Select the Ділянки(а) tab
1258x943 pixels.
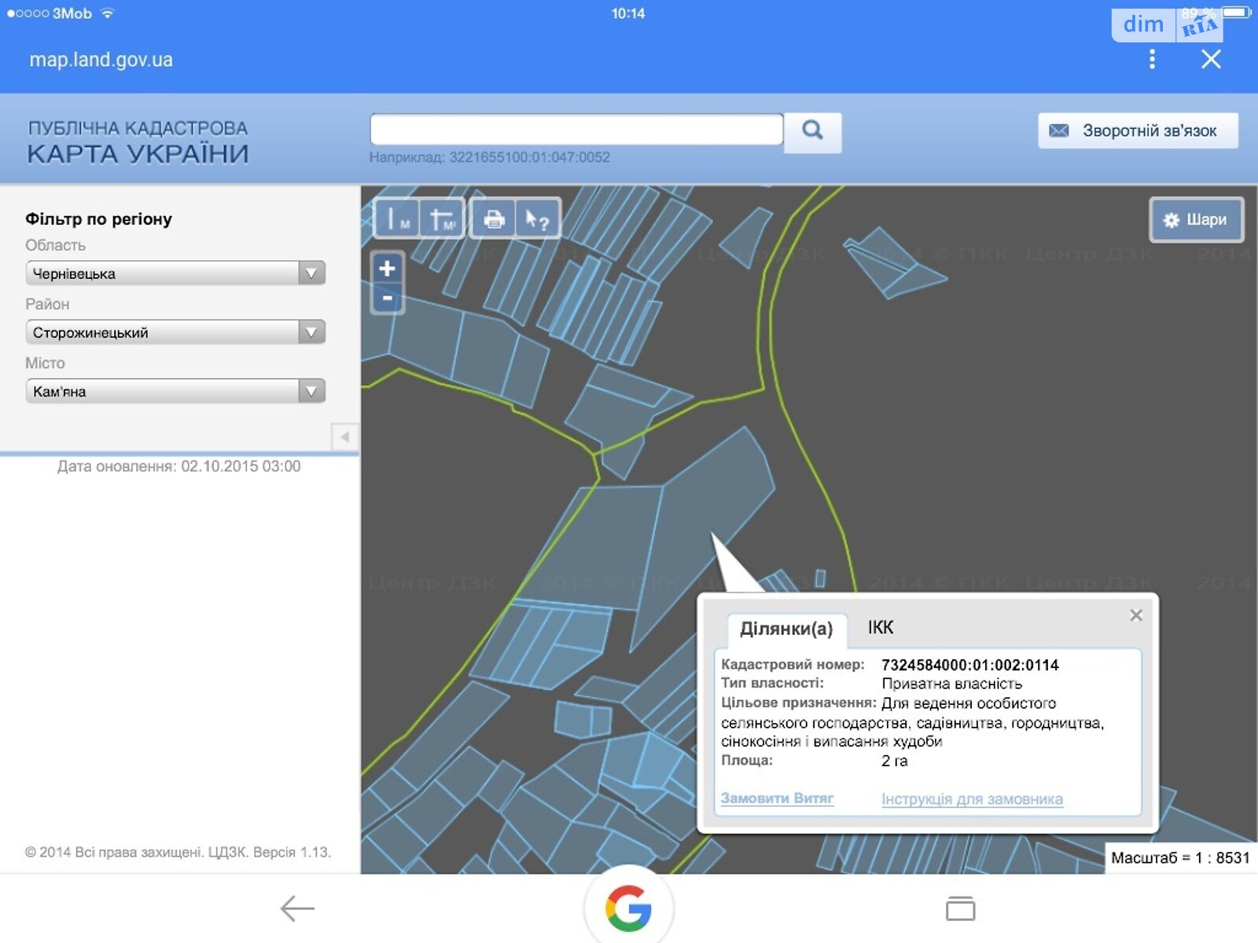[x=785, y=629]
